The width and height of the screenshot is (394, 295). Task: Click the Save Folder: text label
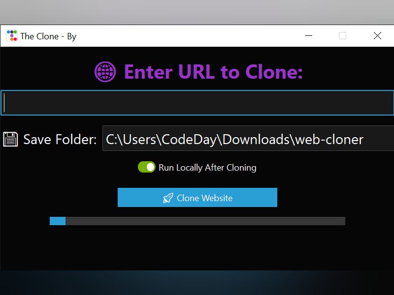click(60, 140)
